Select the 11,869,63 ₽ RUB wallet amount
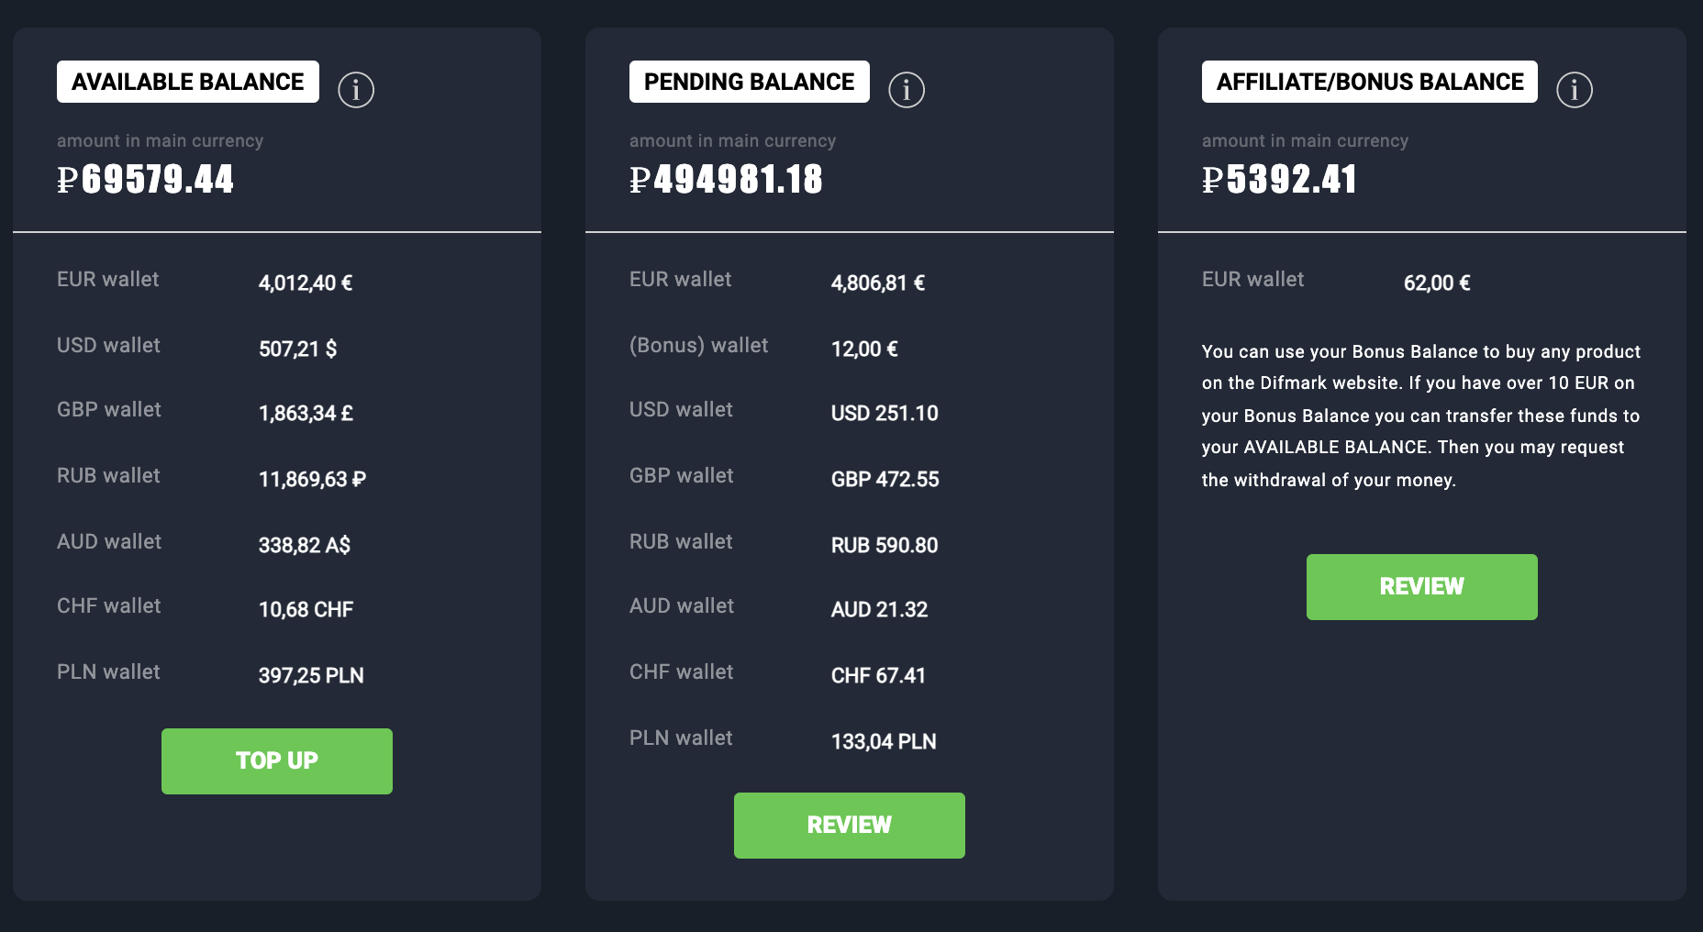Image resolution: width=1703 pixels, height=932 pixels. 312,479
